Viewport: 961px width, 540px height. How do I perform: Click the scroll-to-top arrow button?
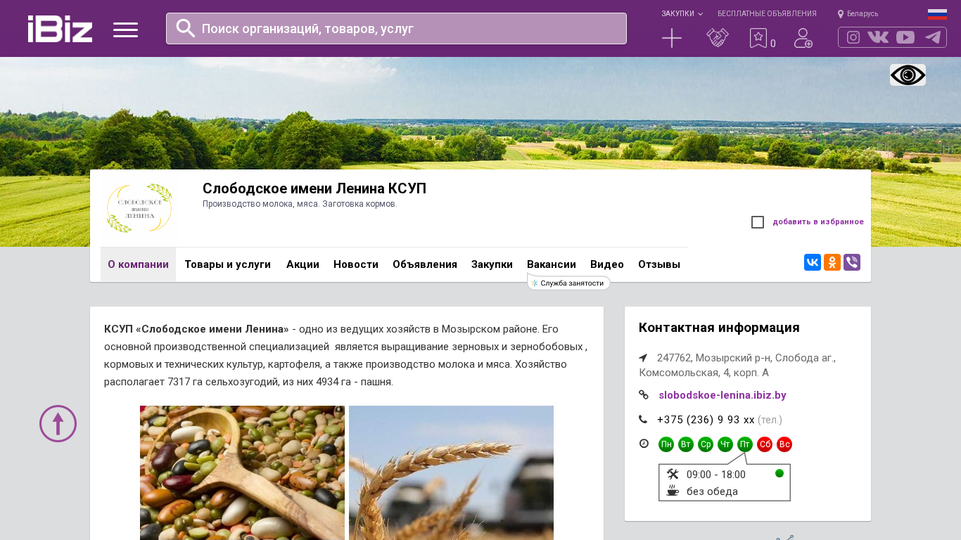[58, 423]
